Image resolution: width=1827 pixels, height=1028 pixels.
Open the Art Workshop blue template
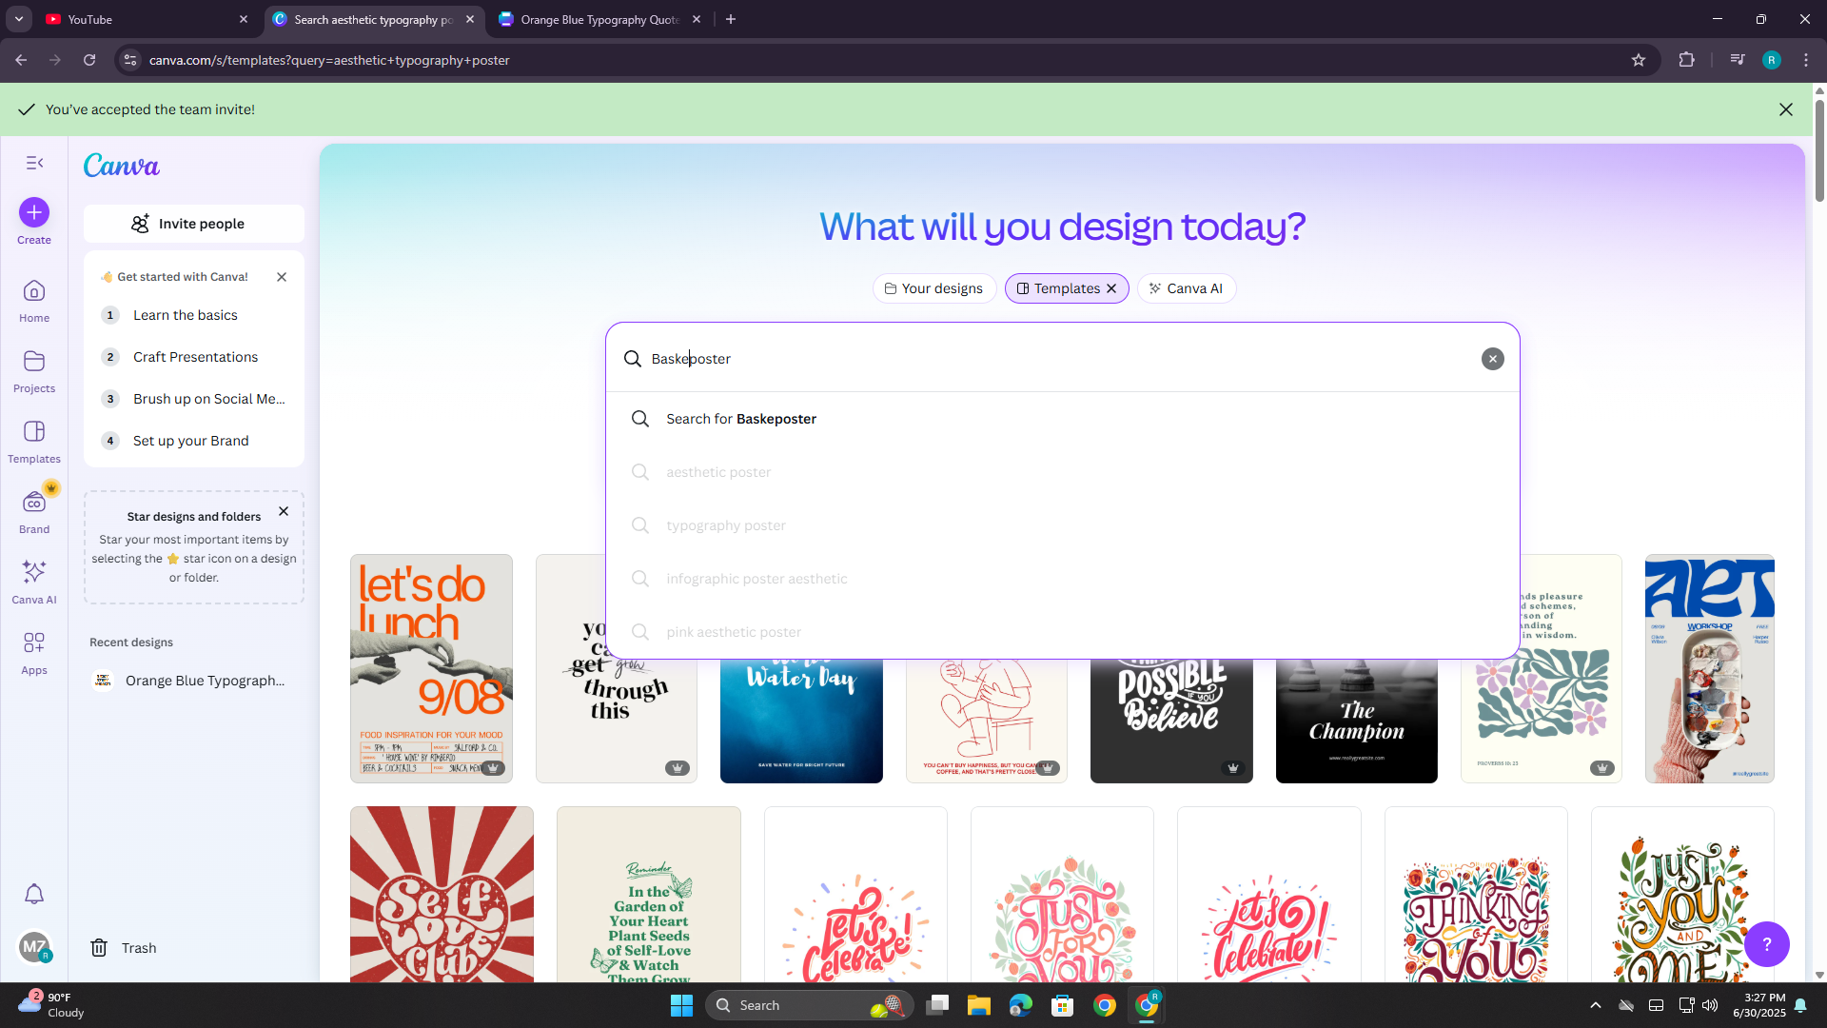(x=1709, y=668)
